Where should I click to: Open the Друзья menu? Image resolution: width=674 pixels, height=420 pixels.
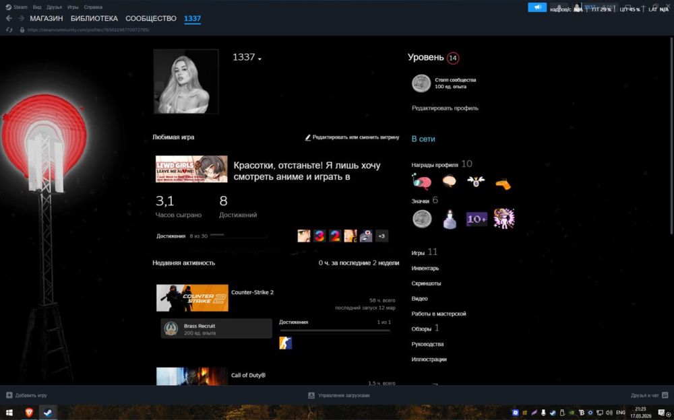[x=54, y=7]
